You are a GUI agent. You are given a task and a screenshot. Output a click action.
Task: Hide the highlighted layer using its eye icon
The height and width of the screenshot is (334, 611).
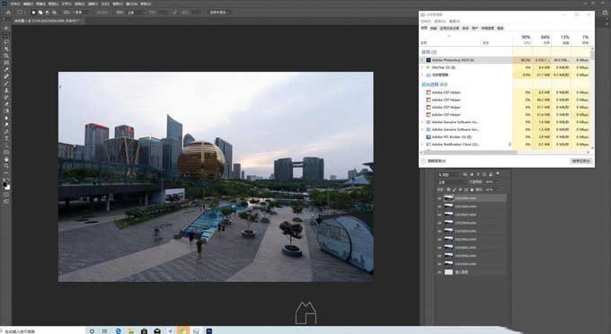pyautogui.click(x=440, y=198)
